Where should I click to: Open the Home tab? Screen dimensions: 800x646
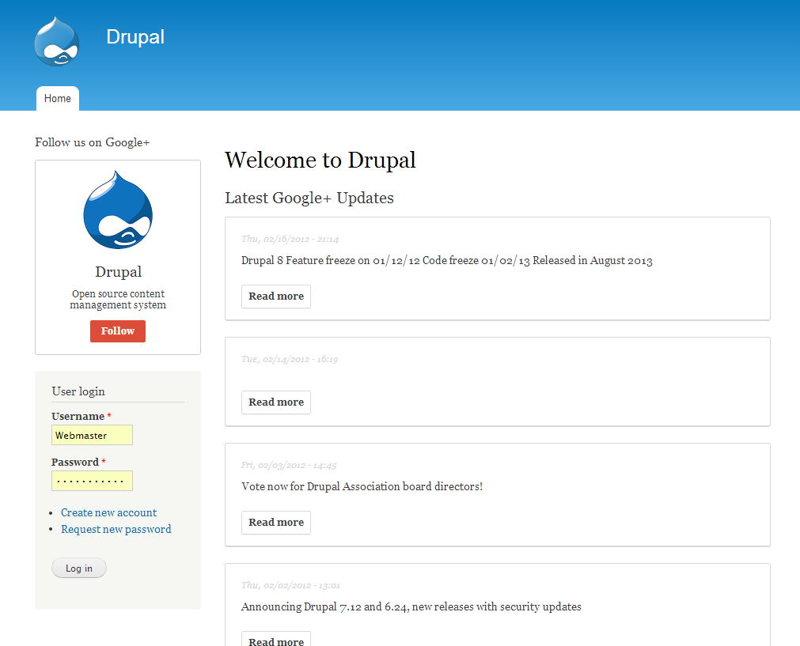coord(58,98)
